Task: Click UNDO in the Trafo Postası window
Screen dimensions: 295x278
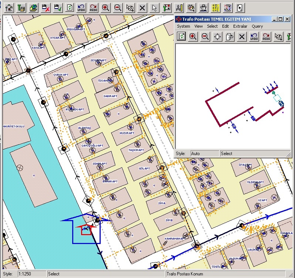Action: tap(254, 37)
